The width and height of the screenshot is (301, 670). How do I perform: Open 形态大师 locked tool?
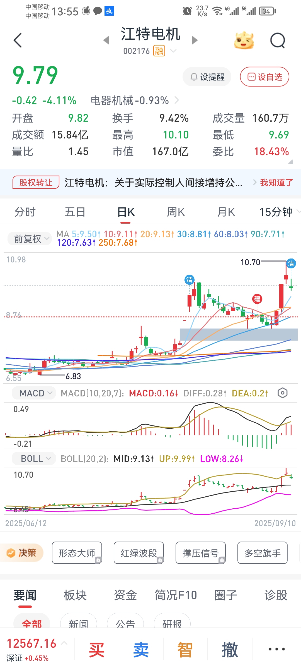77,553
